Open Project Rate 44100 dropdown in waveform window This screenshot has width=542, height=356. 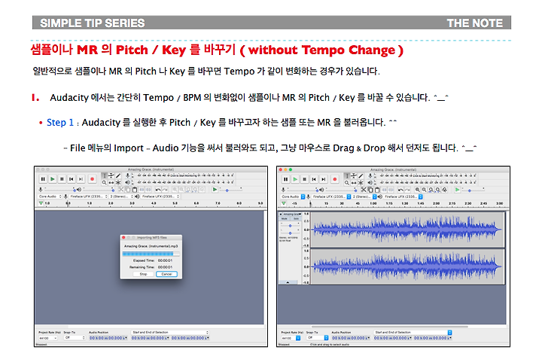[291, 338]
